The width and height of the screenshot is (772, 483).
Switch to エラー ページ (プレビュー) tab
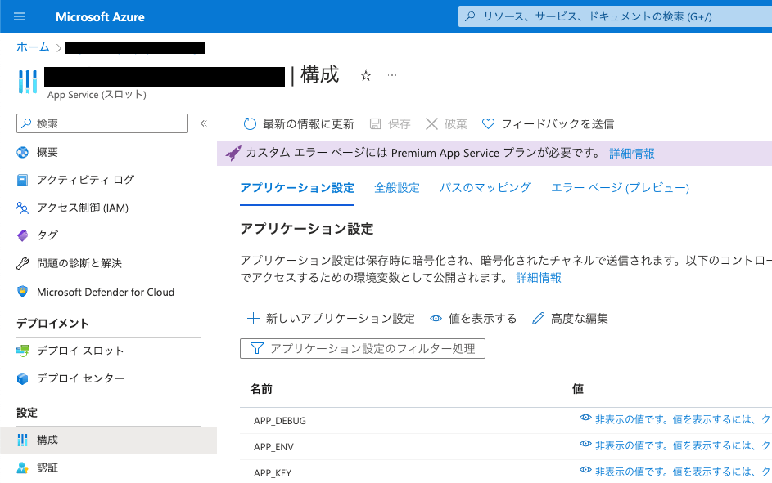pos(620,188)
